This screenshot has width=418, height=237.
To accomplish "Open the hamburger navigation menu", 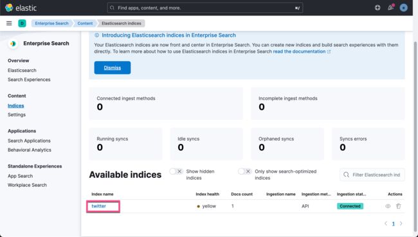I will tap(9, 23).
